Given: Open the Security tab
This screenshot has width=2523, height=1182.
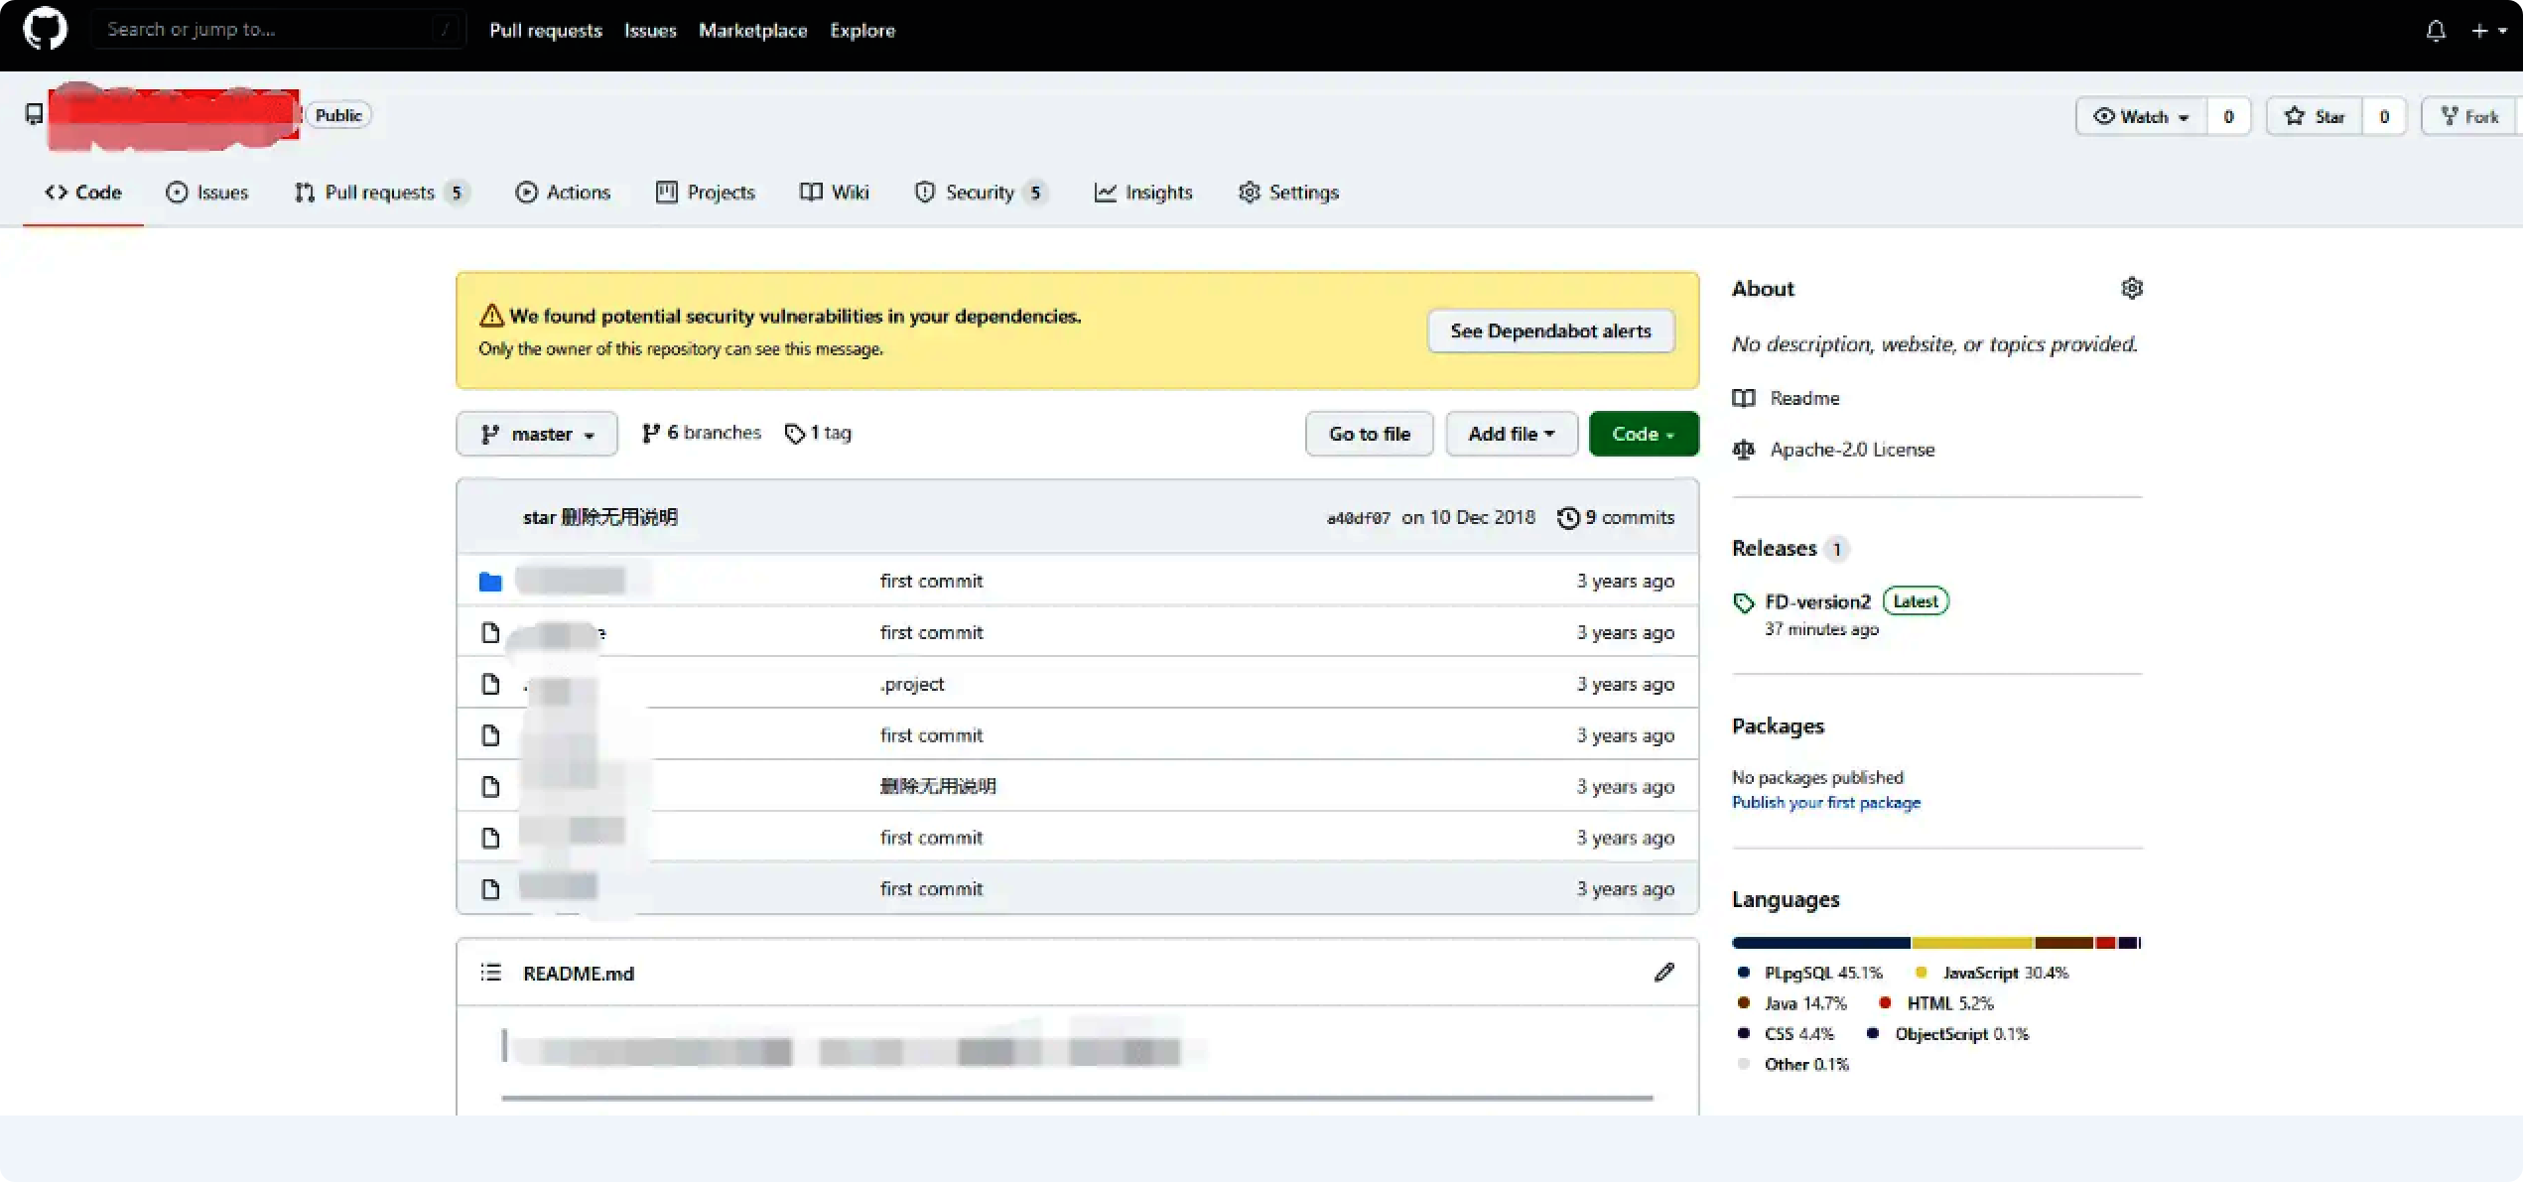Looking at the screenshot, I should [978, 193].
